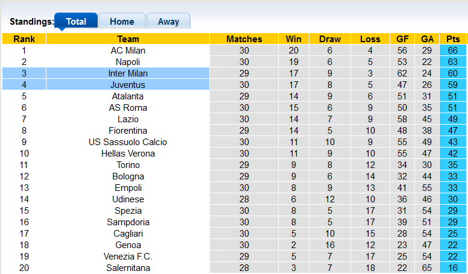Open the Venezia F.C. team link

coord(128,257)
